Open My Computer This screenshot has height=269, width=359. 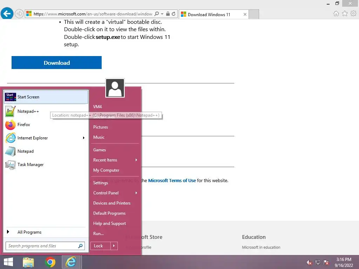click(106, 170)
